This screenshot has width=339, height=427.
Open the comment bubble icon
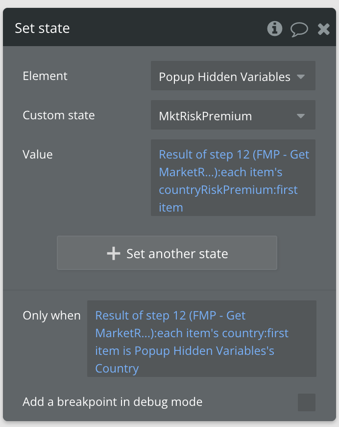click(299, 29)
